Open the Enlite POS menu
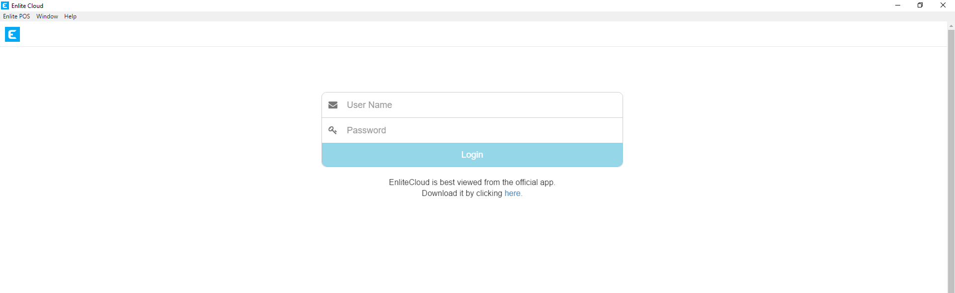Screen dimensions: 955x293 16,16
